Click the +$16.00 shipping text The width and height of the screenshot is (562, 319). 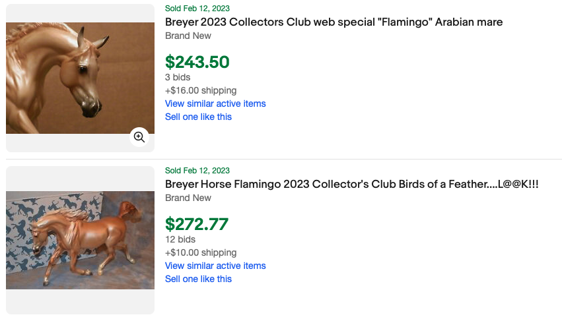[201, 90]
